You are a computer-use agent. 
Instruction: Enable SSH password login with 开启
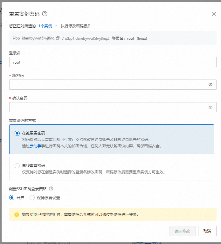click(x=12, y=198)
